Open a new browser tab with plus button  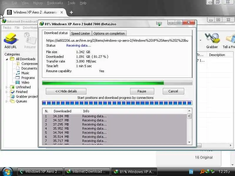pyautogui.click(x=71, y=12)
